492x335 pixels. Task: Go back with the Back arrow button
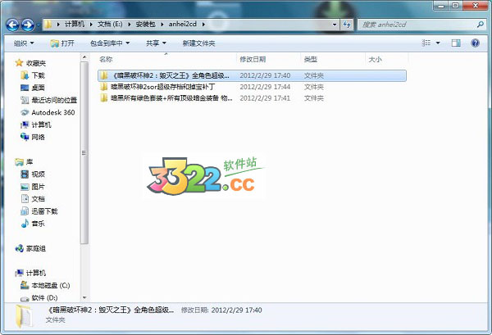pos(12,25)
